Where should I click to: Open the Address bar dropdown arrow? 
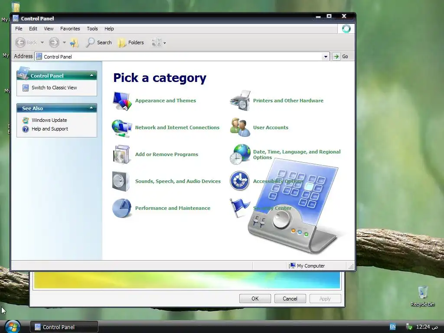pyautogui.click(x=326, y=57)
